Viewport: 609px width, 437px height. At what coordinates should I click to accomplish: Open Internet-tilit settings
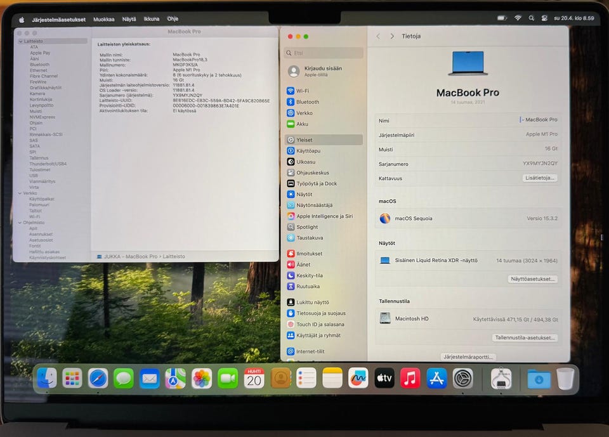(x=324, y=351)
